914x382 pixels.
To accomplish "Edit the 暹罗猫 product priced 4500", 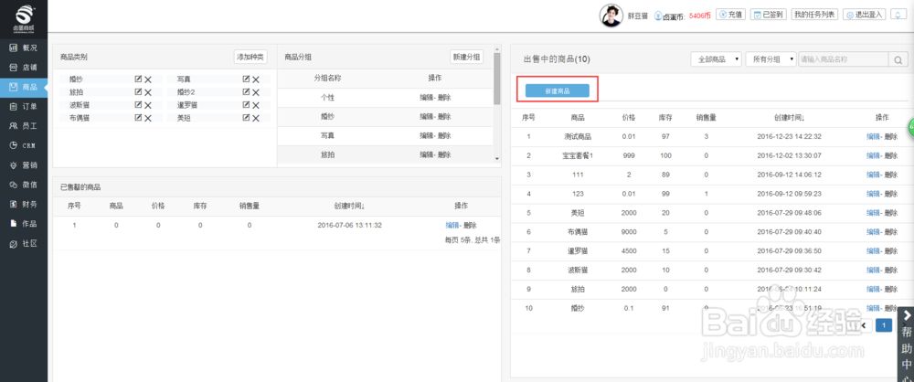I will (x=873, y=251).
